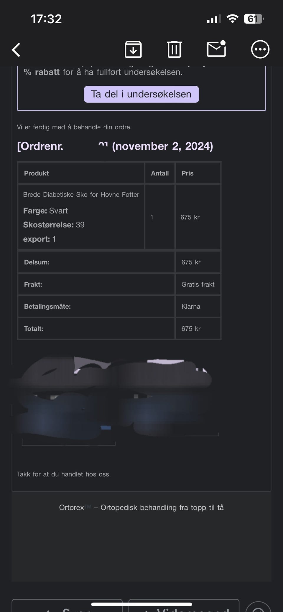Viewport: 283px width, 612px height.
Task: Mark email as unread icon
Action: click(x=216, y=49)
